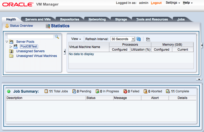Click the Memory Current column header
Viewport: 204px width, 132px height.
[183, 50]
